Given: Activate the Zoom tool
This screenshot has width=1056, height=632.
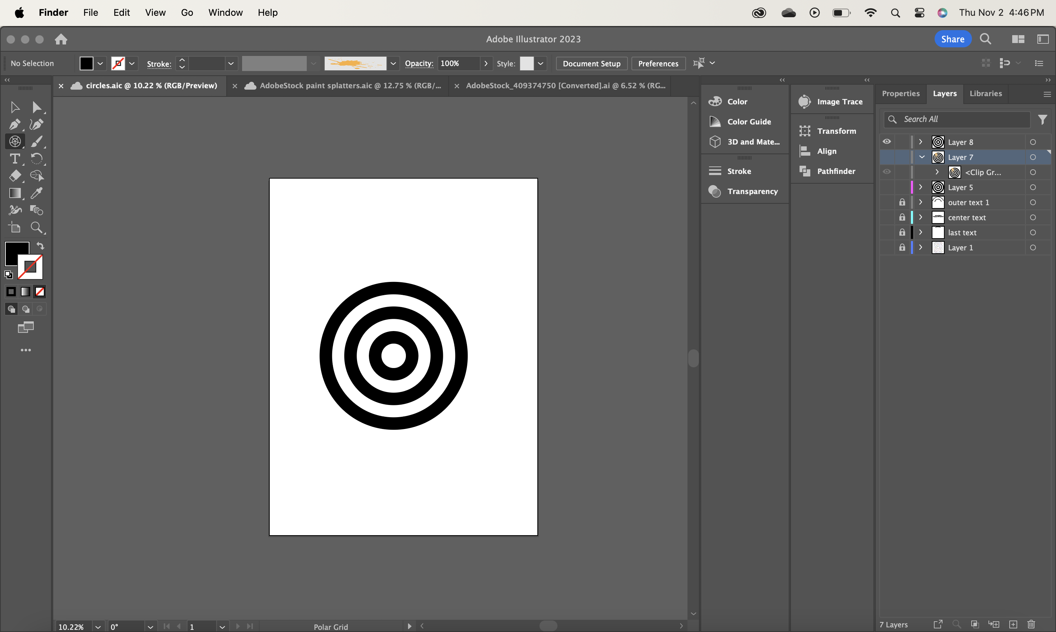Looking at the screenshot, I should [x=37, y=227].
